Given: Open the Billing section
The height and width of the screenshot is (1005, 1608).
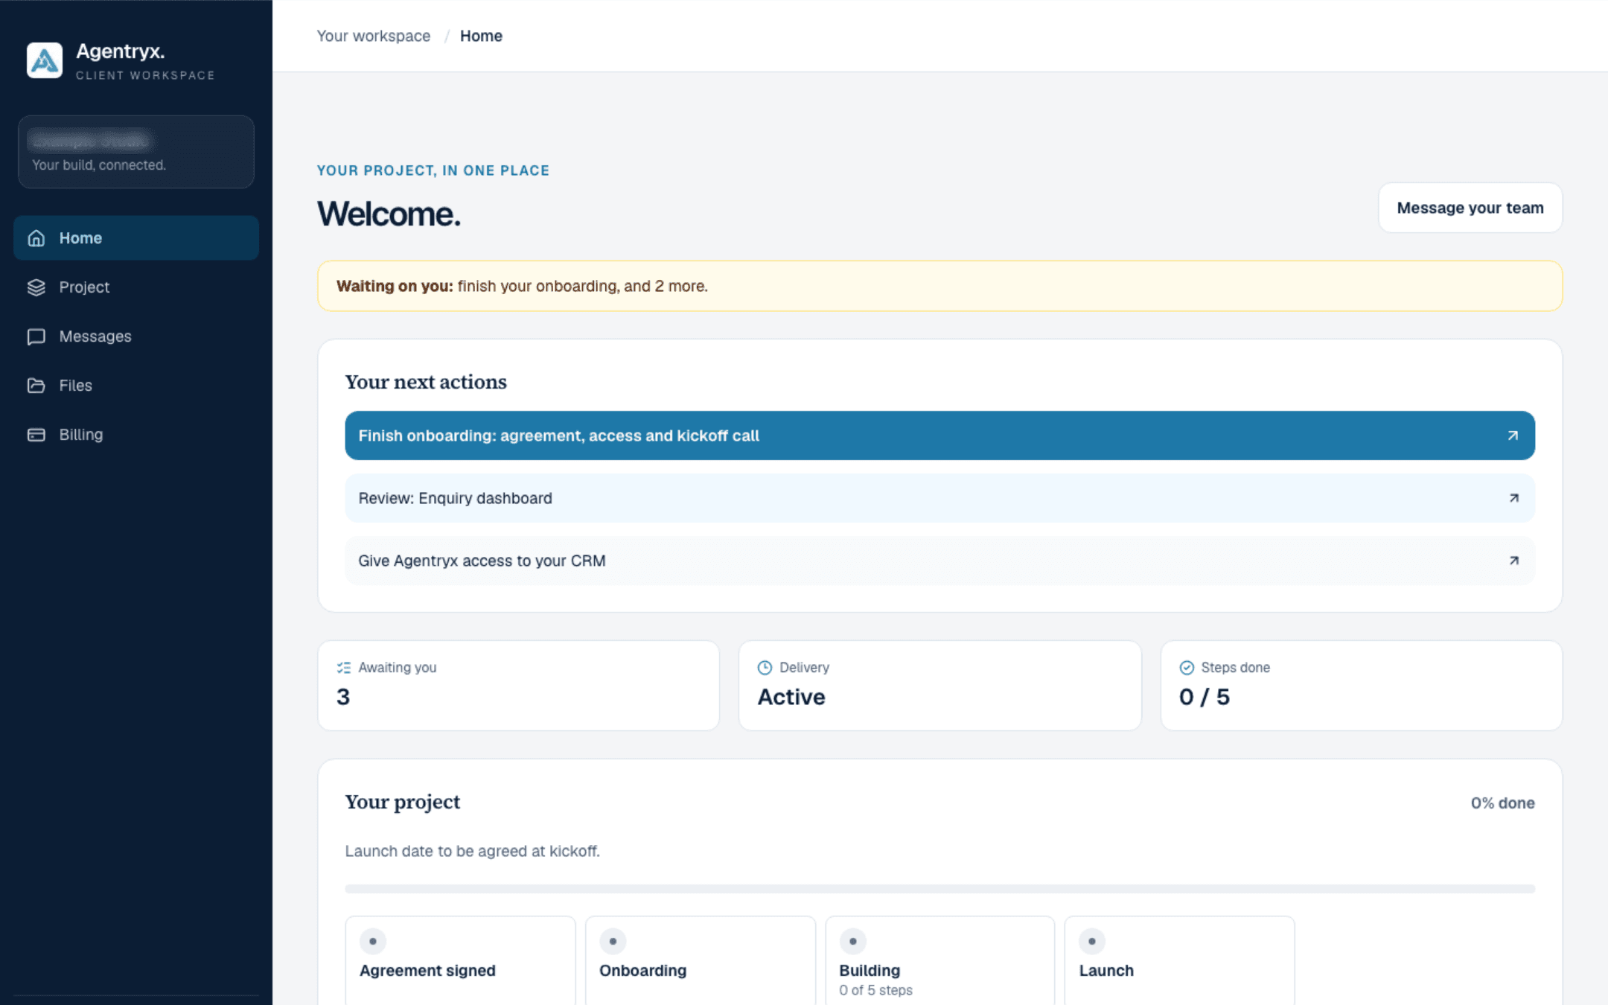Looking at the screenshot, I should [x=136, y=435].
